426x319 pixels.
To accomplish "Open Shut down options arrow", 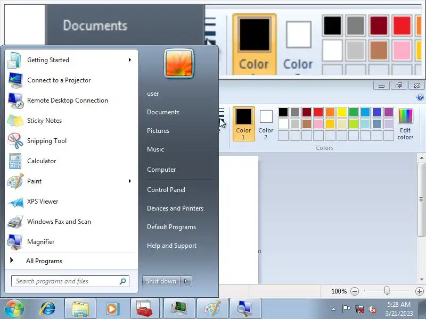I will click(x=186, y=281).
